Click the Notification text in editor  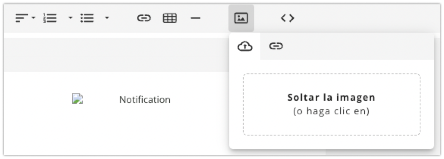coord(145,100)
